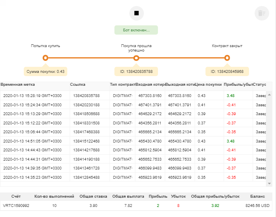Screen dimensions: 276x217
Task: Click the balance 8246.56 USD
Action: (257, 206)
